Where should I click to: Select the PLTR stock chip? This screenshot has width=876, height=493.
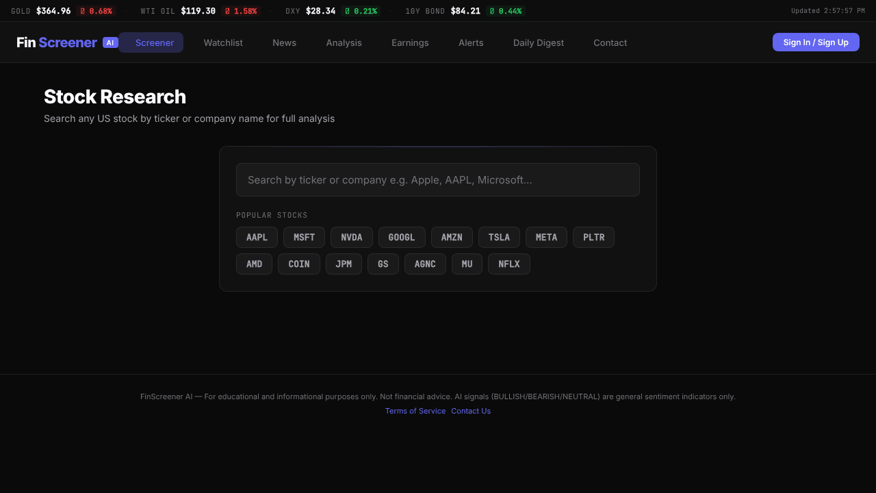[x=593, y=237]
